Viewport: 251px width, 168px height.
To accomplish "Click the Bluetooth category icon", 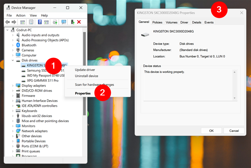I will [x=18, y=45].
